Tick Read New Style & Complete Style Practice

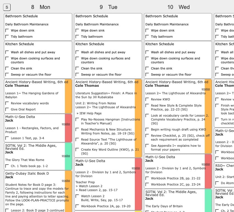coord(147,106)
